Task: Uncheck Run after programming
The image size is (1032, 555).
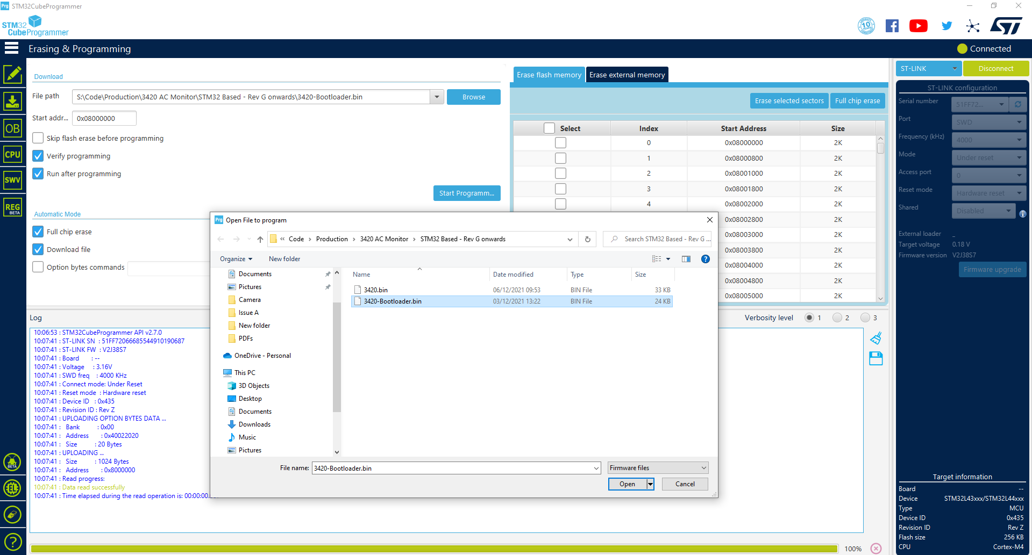Action: click(x=38, y=174)
